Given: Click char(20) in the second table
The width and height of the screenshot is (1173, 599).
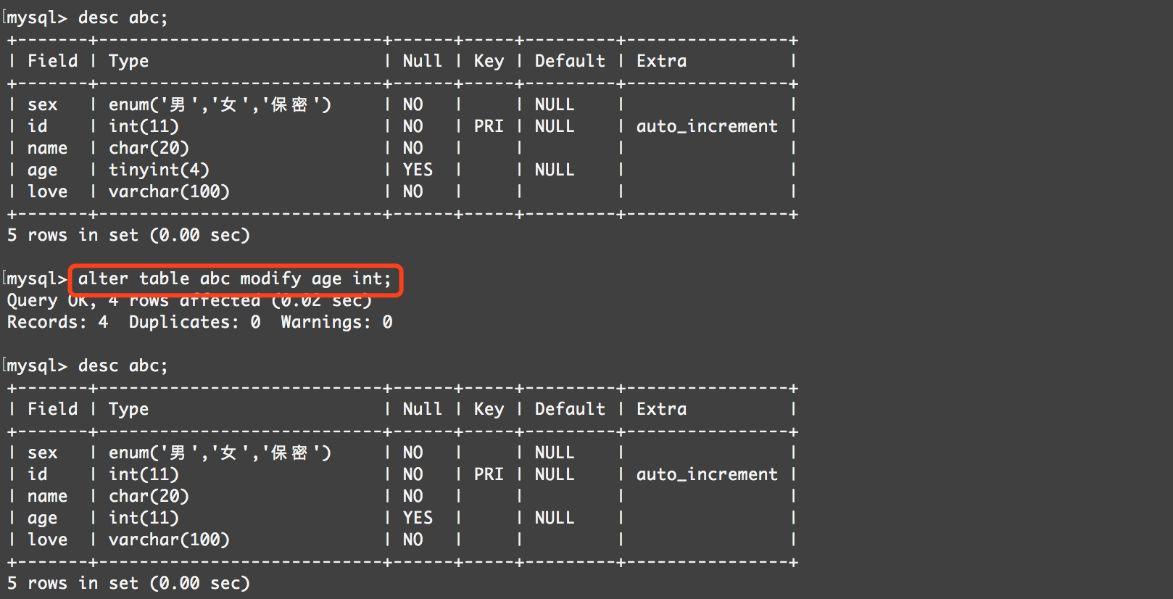Looking at the screenshot, I should tap(149, 496).
